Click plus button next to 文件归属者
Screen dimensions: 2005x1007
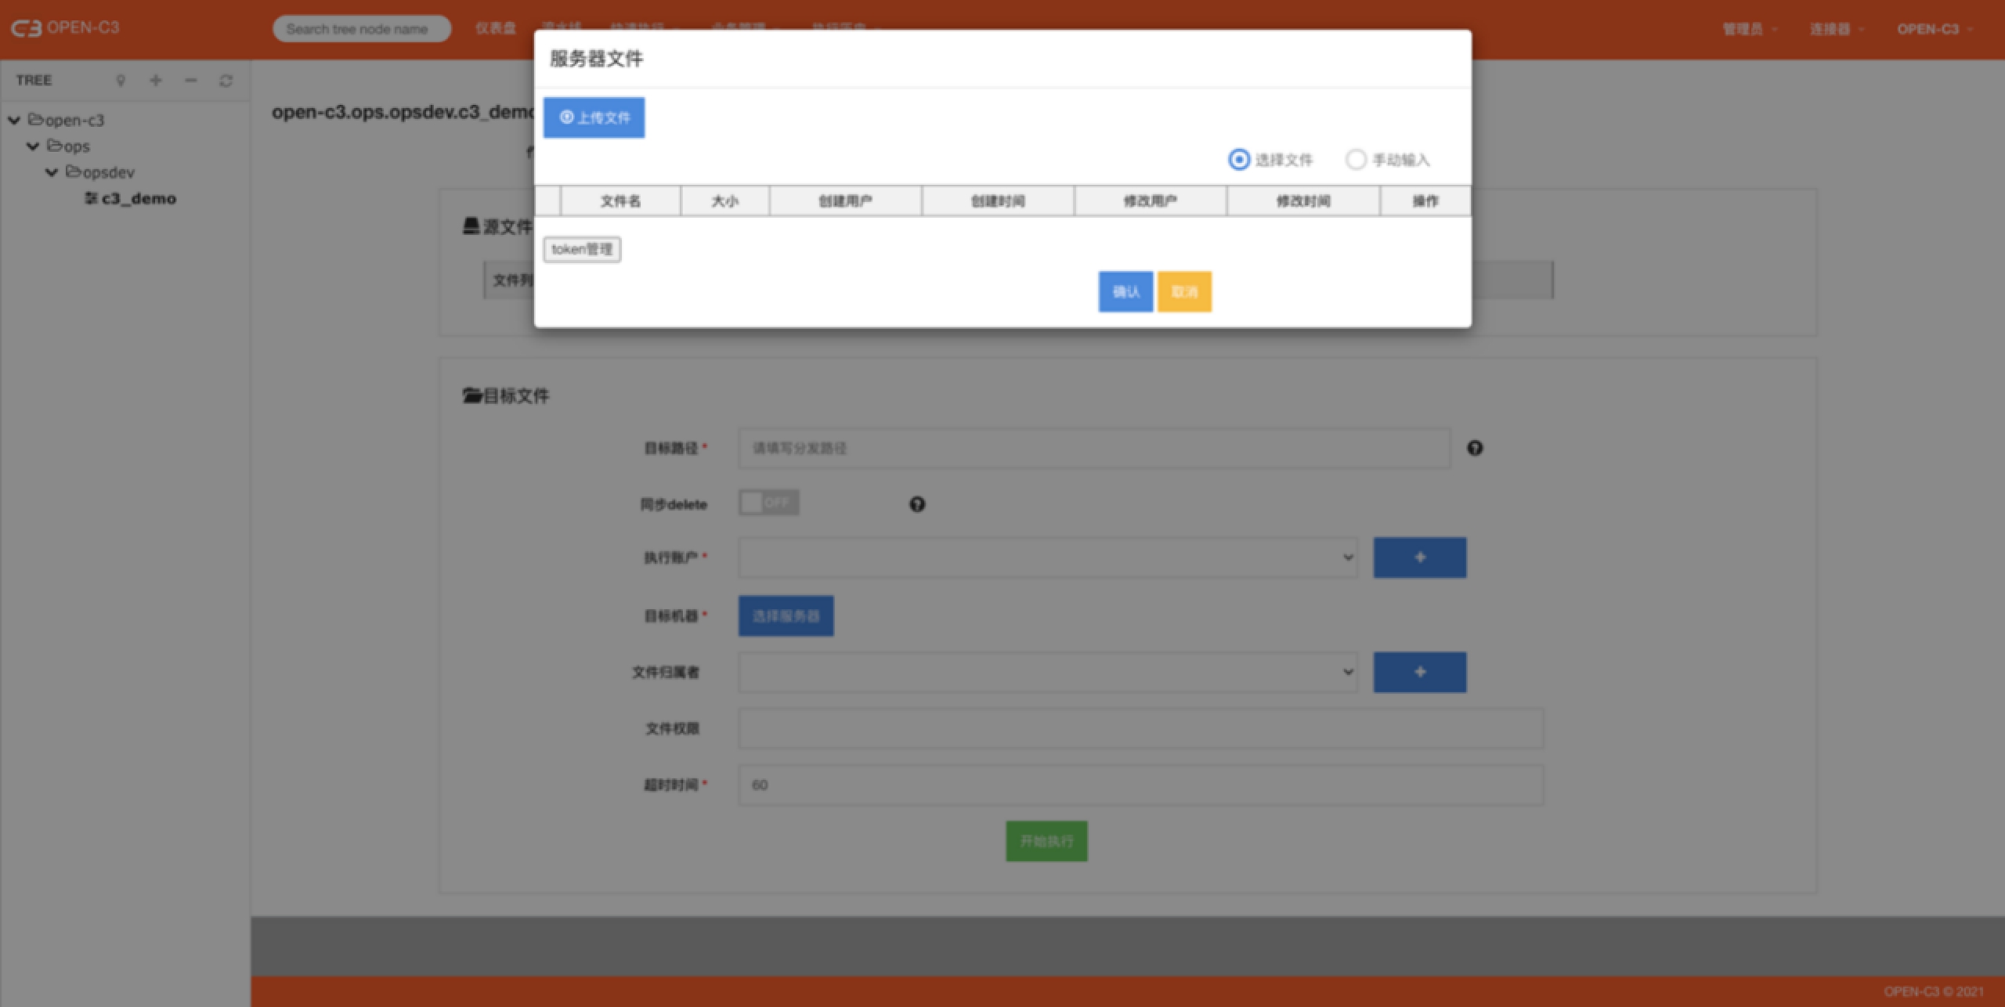[x=1419, y=672]
